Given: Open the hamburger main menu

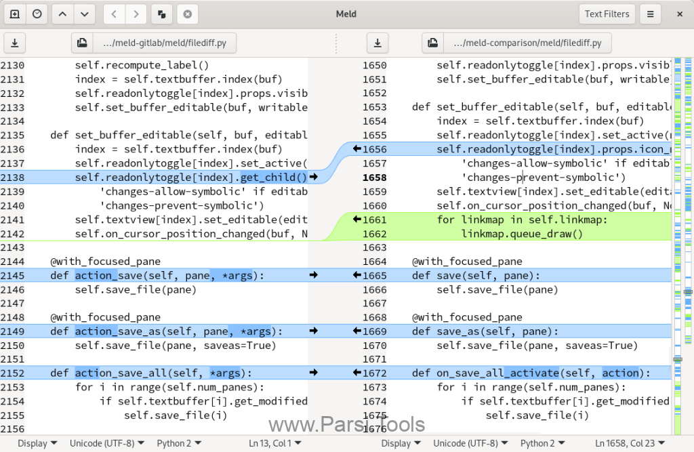Looking at the screenshot, I should (650, 14).
